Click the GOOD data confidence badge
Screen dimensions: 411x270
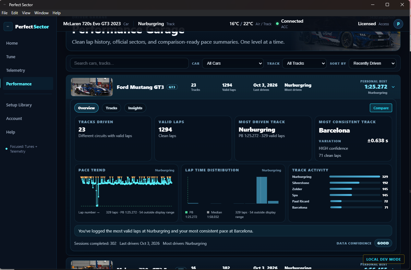tap(383, 243)
